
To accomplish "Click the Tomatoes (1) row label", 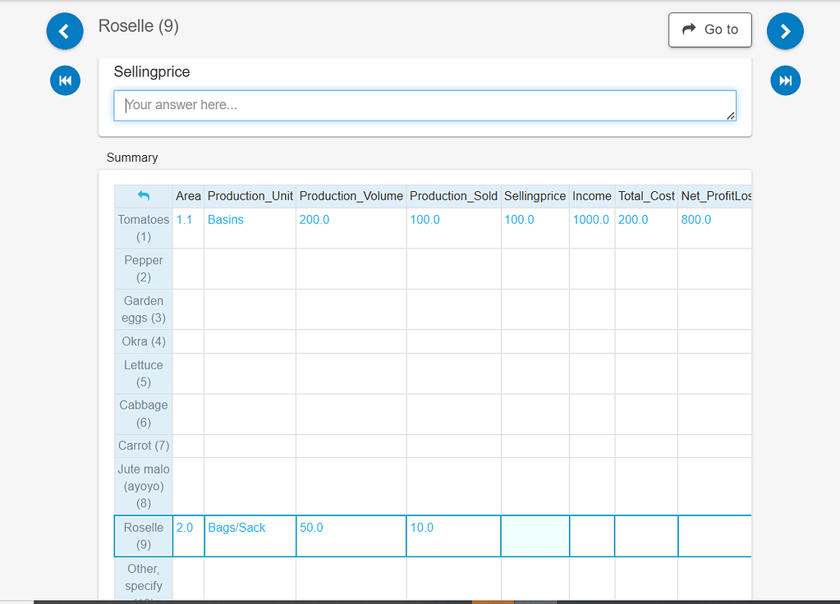I will pyautogui.click(x=143, y=227).
